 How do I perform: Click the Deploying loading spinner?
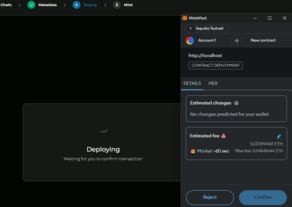pos(103,130)
